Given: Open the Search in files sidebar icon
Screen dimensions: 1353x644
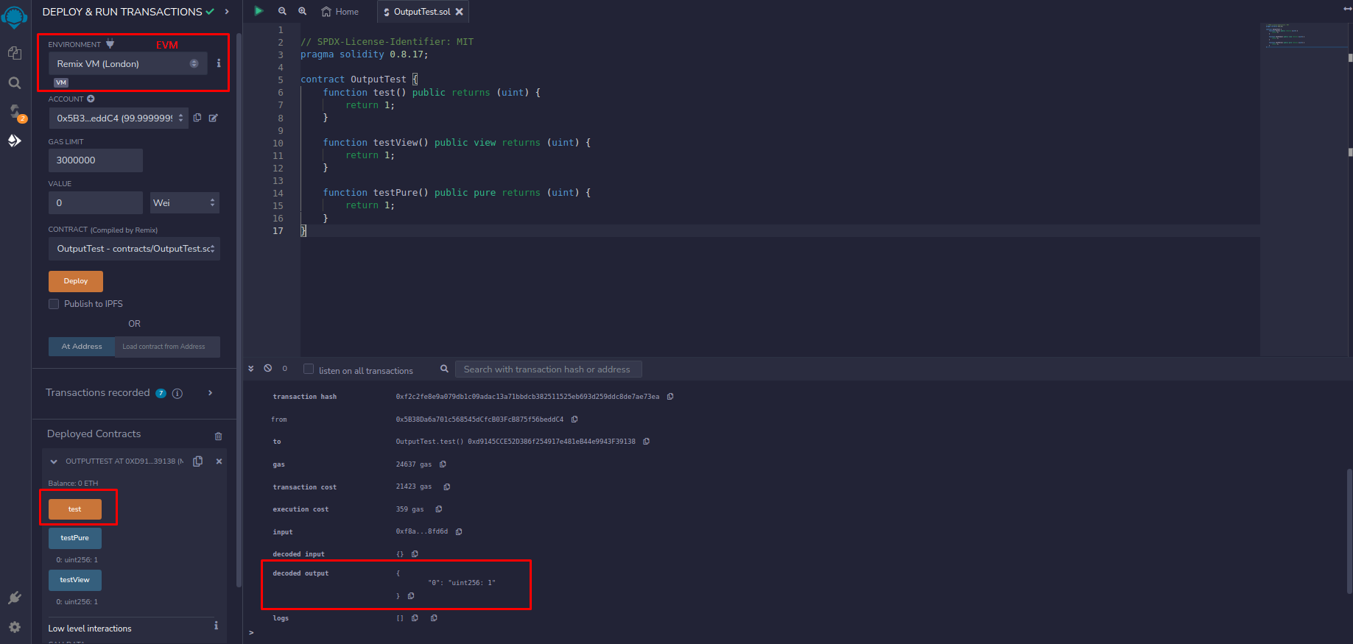Looking at the screenshot, I should pyautogui.click(x=14, y=83).
